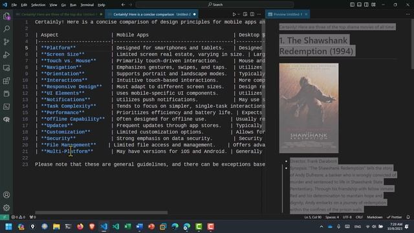Open the Remote Explorer view
The image size is (414, 233).
tap(6, 67)
